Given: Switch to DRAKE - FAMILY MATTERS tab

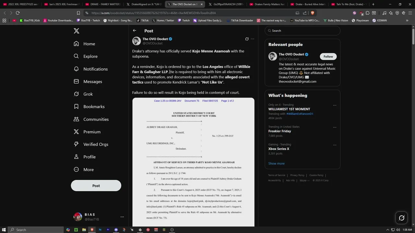Looking at the screenshot, I should click(x=102, y=4).
